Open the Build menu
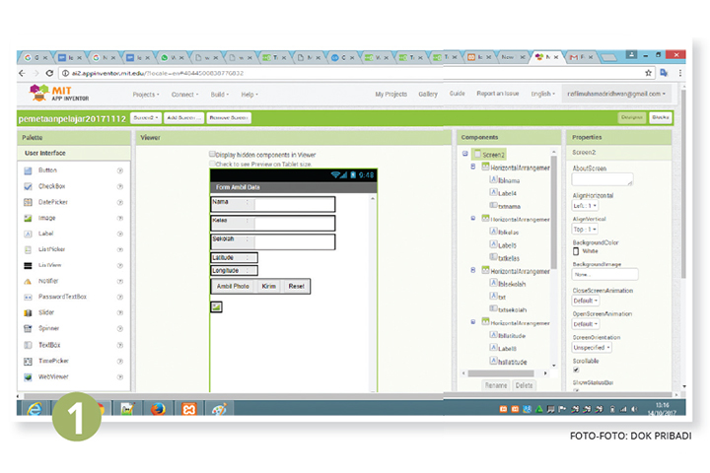The height and width of the screenshot is (473, 710). [x=218, y=95]
